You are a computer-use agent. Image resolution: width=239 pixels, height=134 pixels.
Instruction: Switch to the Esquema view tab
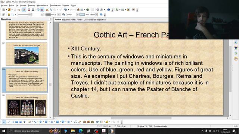click(66, 20)
